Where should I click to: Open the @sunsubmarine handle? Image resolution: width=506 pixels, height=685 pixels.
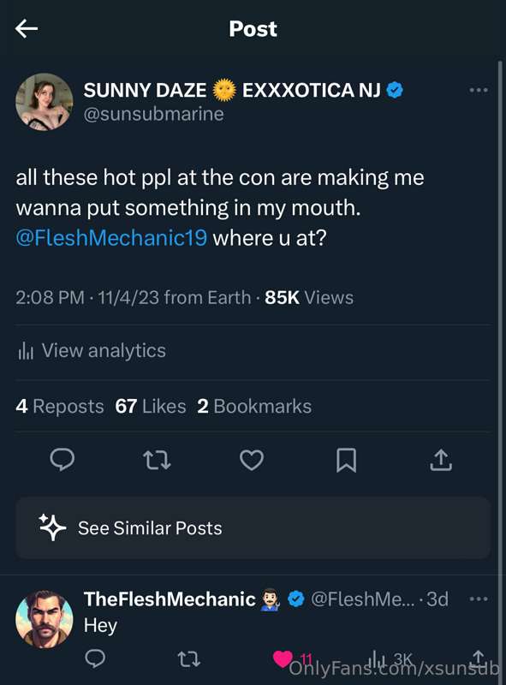(153, 114)
